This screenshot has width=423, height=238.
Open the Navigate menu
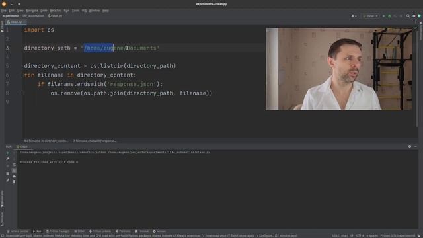[32, 11]
